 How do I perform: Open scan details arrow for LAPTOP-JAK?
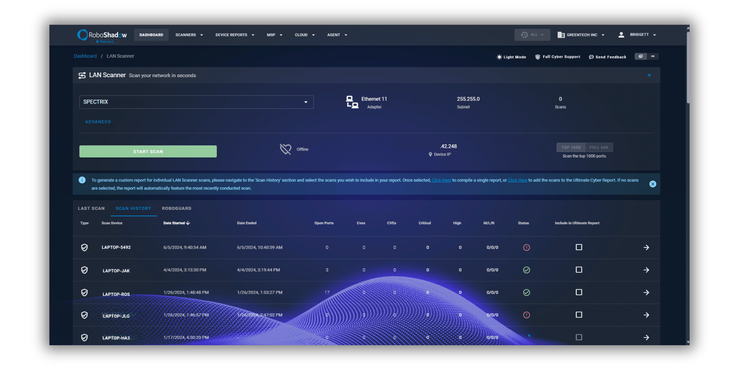point(646,270)
